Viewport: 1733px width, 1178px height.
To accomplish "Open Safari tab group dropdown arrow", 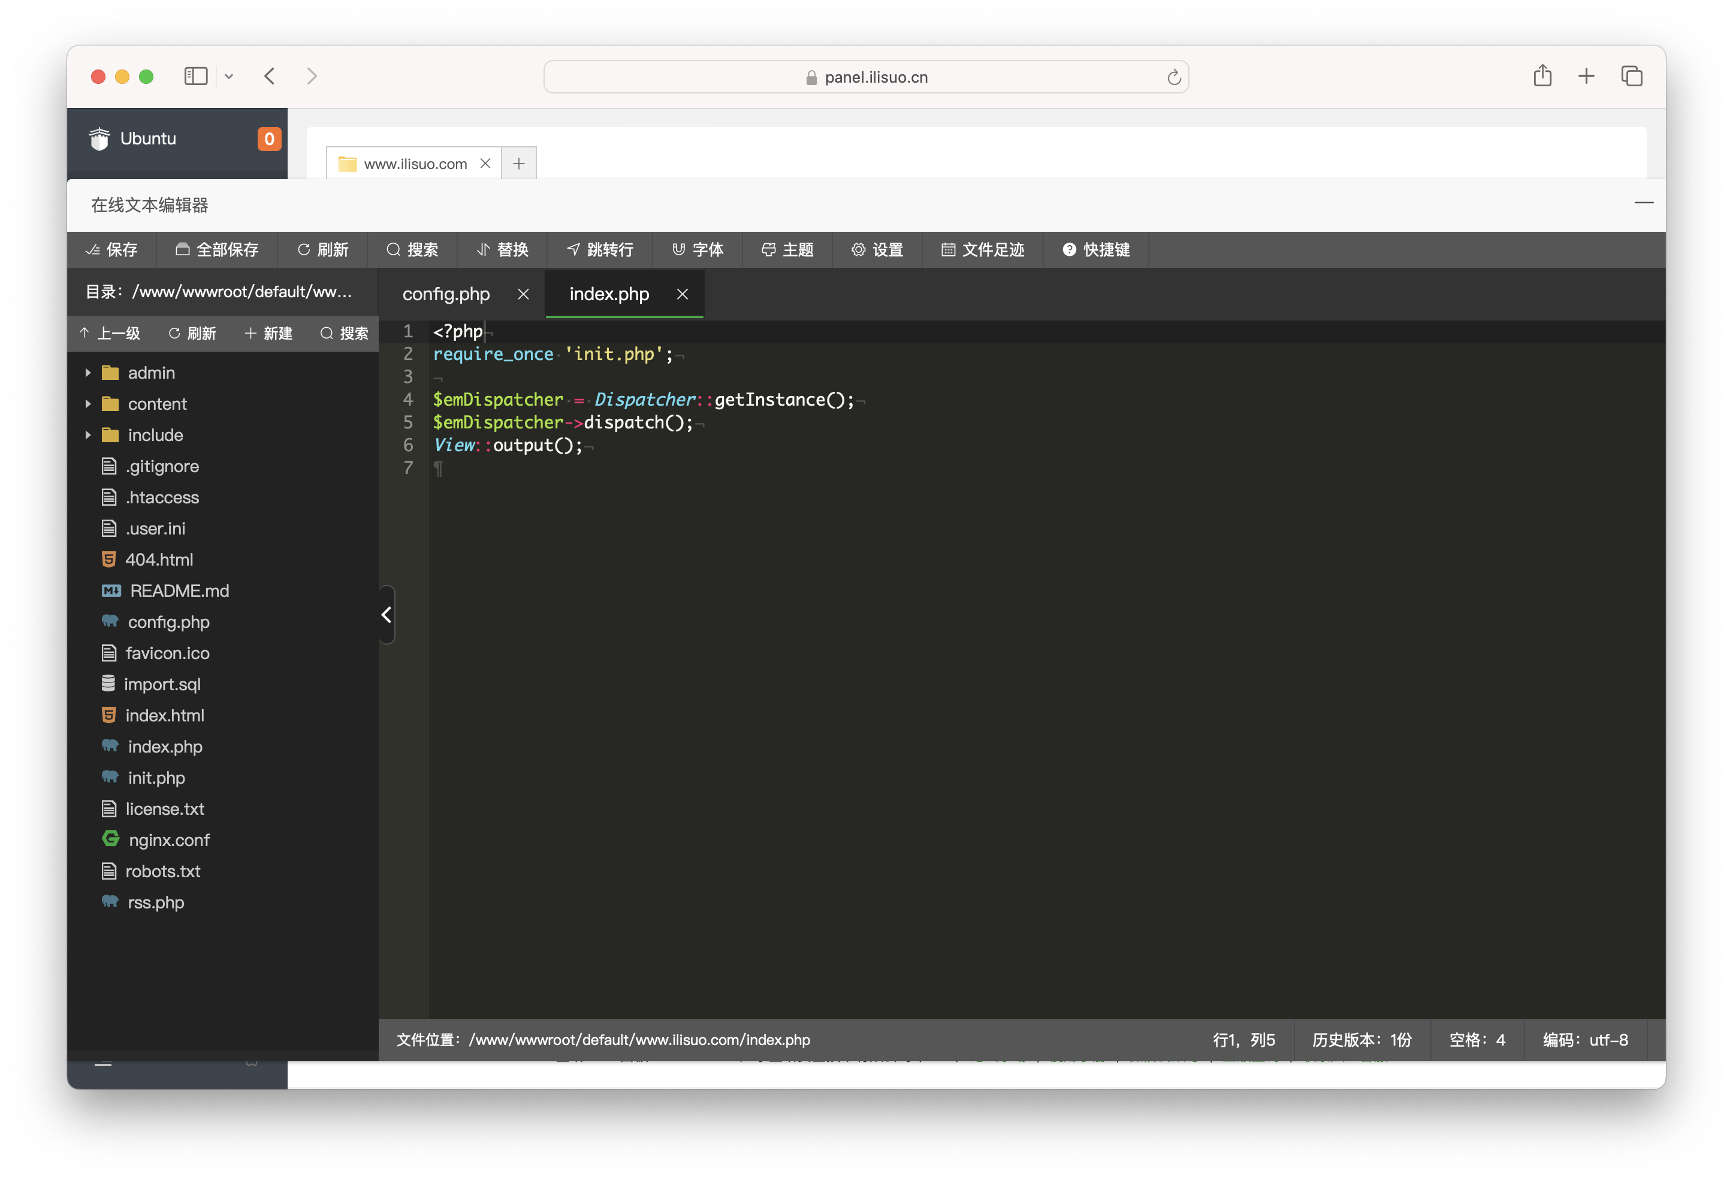I will 229,76.
